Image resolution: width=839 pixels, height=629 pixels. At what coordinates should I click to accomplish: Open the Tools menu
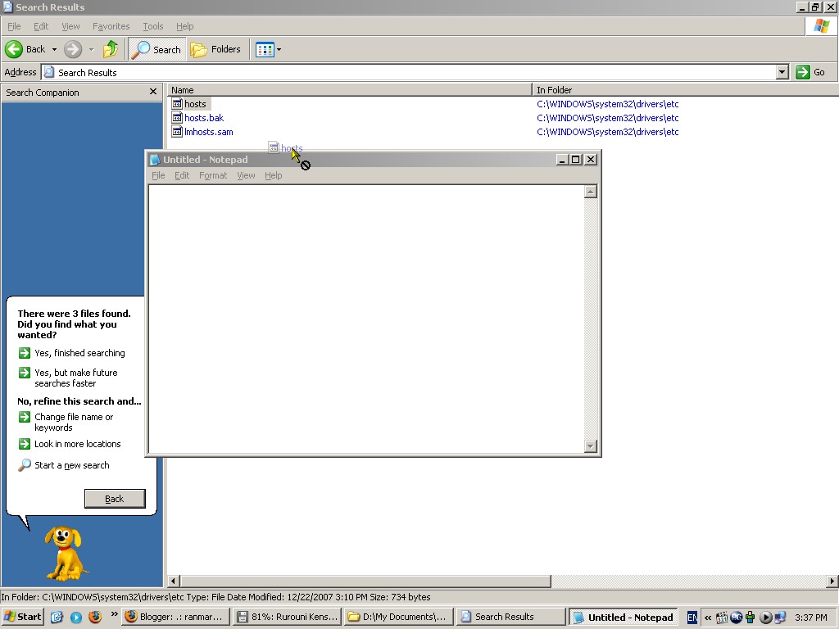pos(152,26)
